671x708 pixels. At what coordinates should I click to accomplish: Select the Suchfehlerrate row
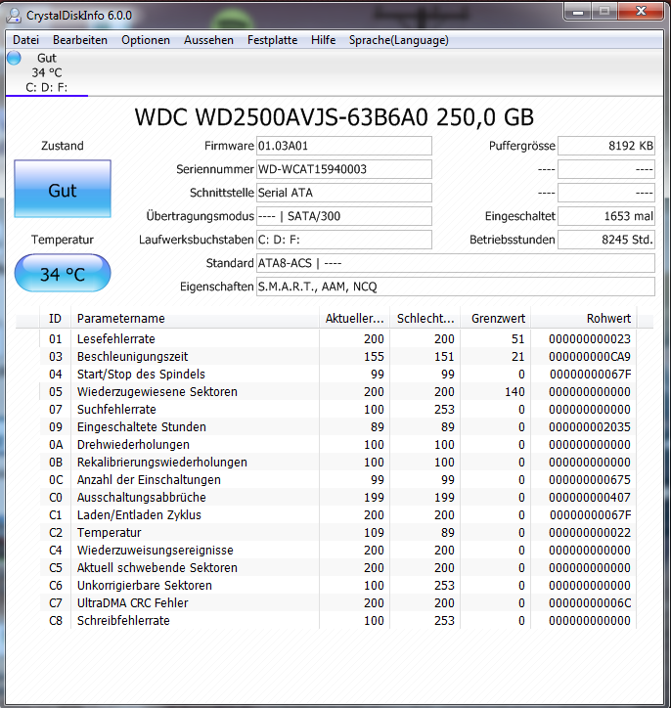tap(337, 409)
